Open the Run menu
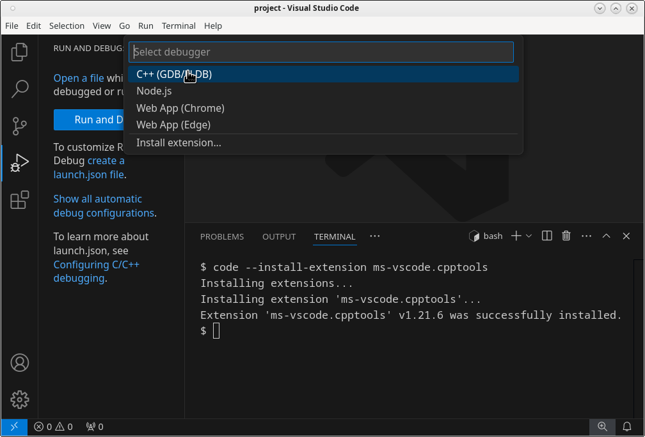Screen dimensions: 645x437 (x=146, y=26)
